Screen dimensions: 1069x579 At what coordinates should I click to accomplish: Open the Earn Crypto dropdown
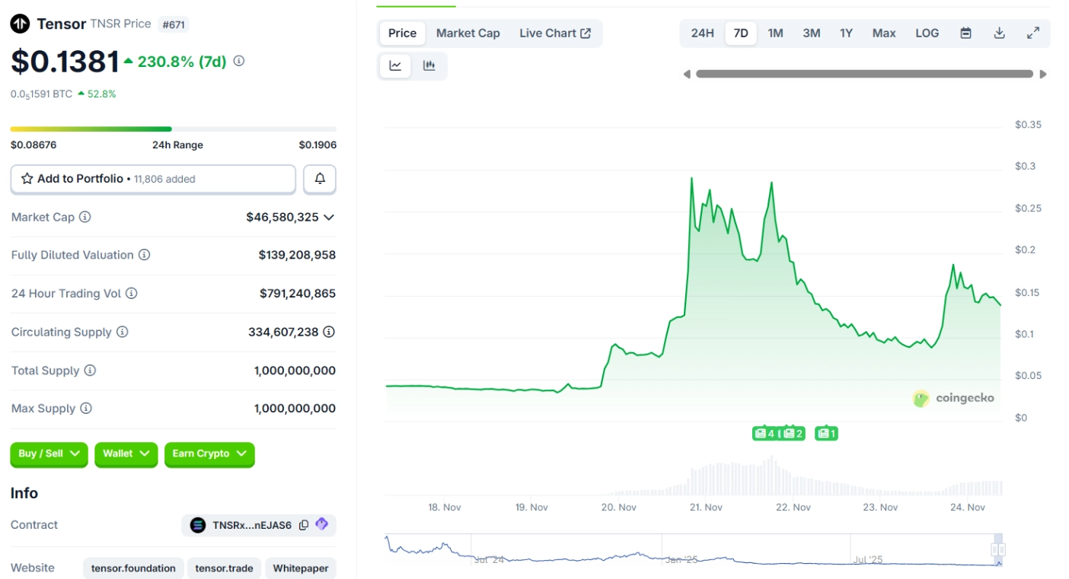[x=209, y=453]
